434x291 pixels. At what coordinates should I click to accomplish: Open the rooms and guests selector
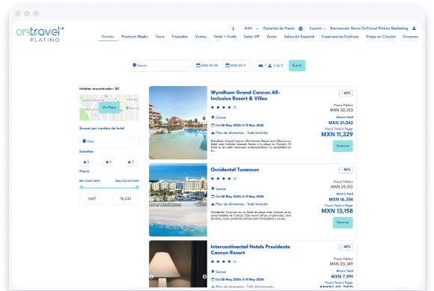[271, 66]
